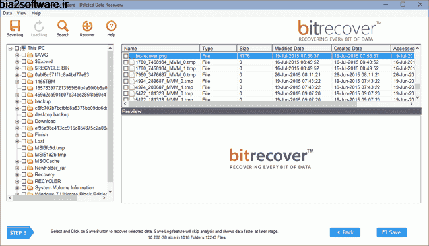Screen dimensions: 429x246
Task: Click the Back button
Action: pyautogui.click(x=345, y=232)
